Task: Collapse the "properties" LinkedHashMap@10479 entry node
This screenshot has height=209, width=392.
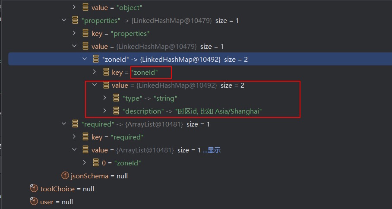Action: [x=64, y=20]
